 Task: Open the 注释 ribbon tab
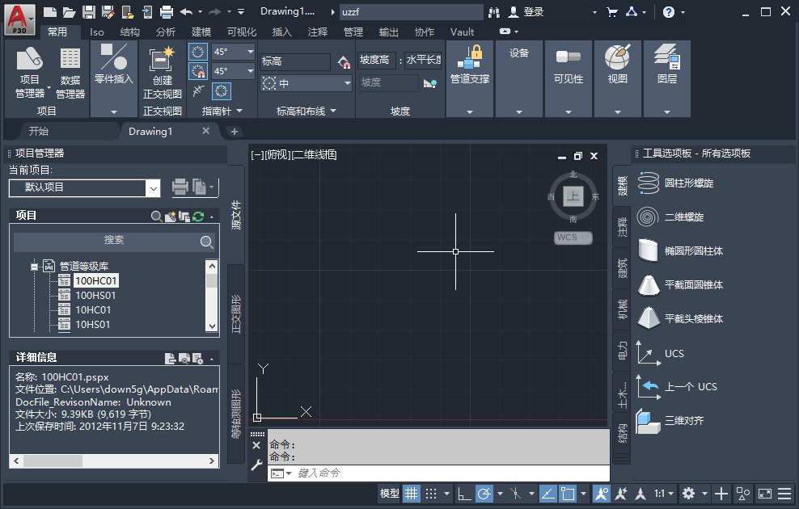coord(317,32)
